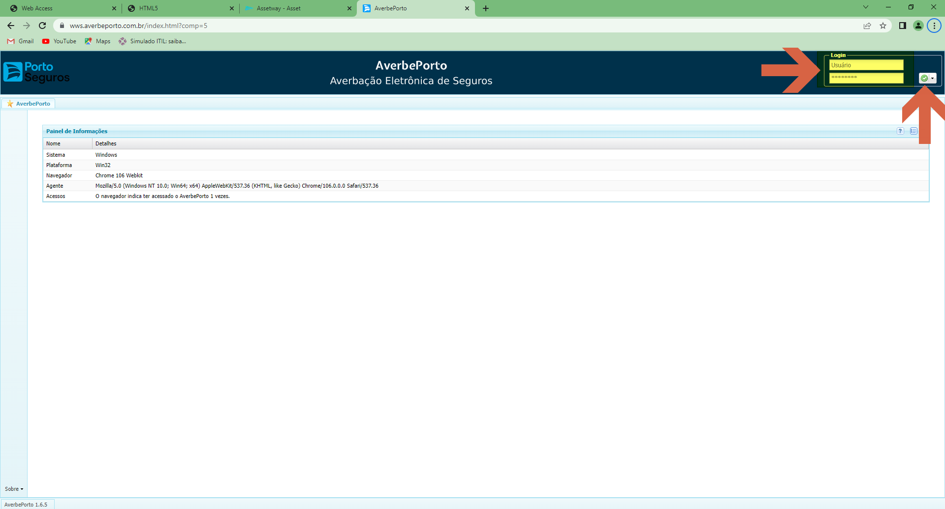Go back in browser history
This screenshot has width=945, height=509.
click(11, 26)
